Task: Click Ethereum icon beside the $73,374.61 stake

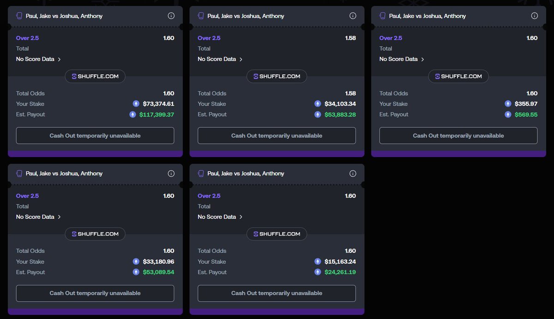Action: click(136, 104)
